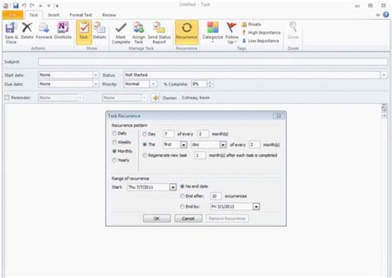Switch to the Insert tab
This screenshot has width=392, height=278.
(x=53, y=15)
